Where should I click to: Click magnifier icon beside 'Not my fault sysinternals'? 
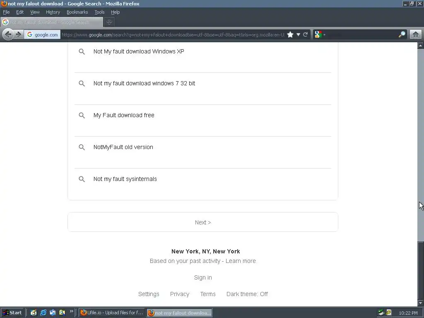coord(82,179)
